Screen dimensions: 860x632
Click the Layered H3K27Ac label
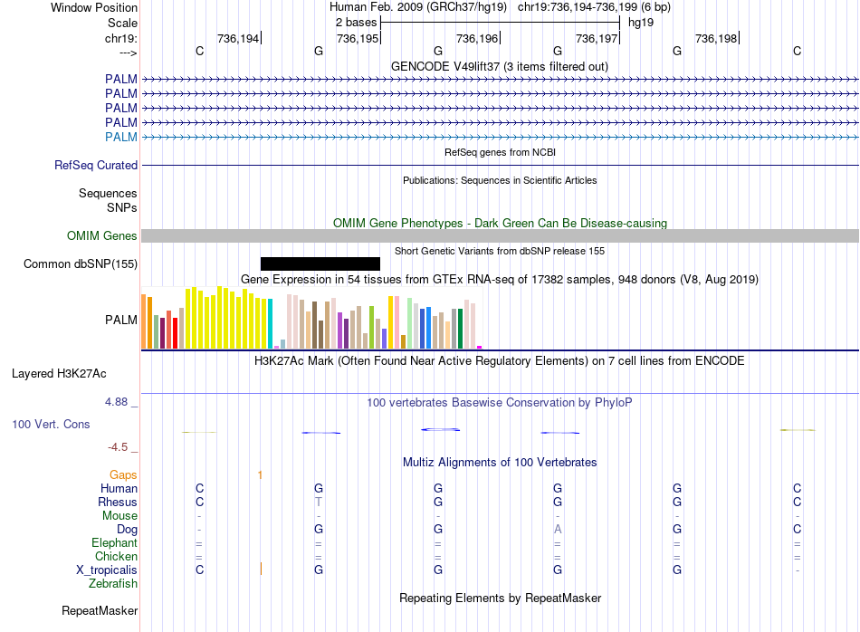click(59, 374)
